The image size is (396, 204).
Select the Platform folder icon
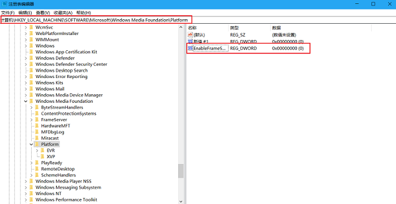(x=37, y=144)
